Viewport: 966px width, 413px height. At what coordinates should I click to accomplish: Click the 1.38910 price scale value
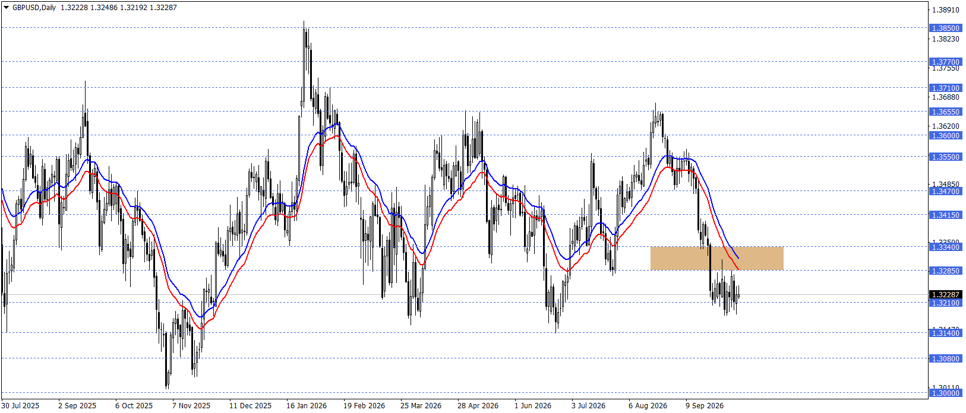[945, 10]
